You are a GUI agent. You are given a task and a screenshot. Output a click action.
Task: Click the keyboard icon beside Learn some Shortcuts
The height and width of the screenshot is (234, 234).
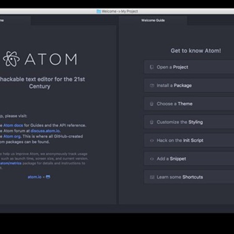click(152, 177)
